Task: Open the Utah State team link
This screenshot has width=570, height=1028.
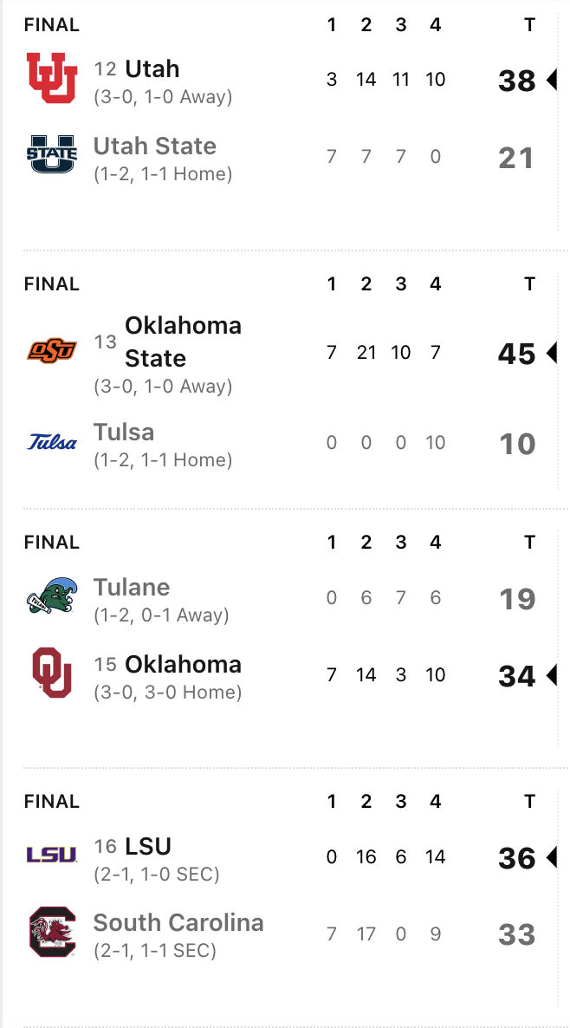Action: (154, 146)
